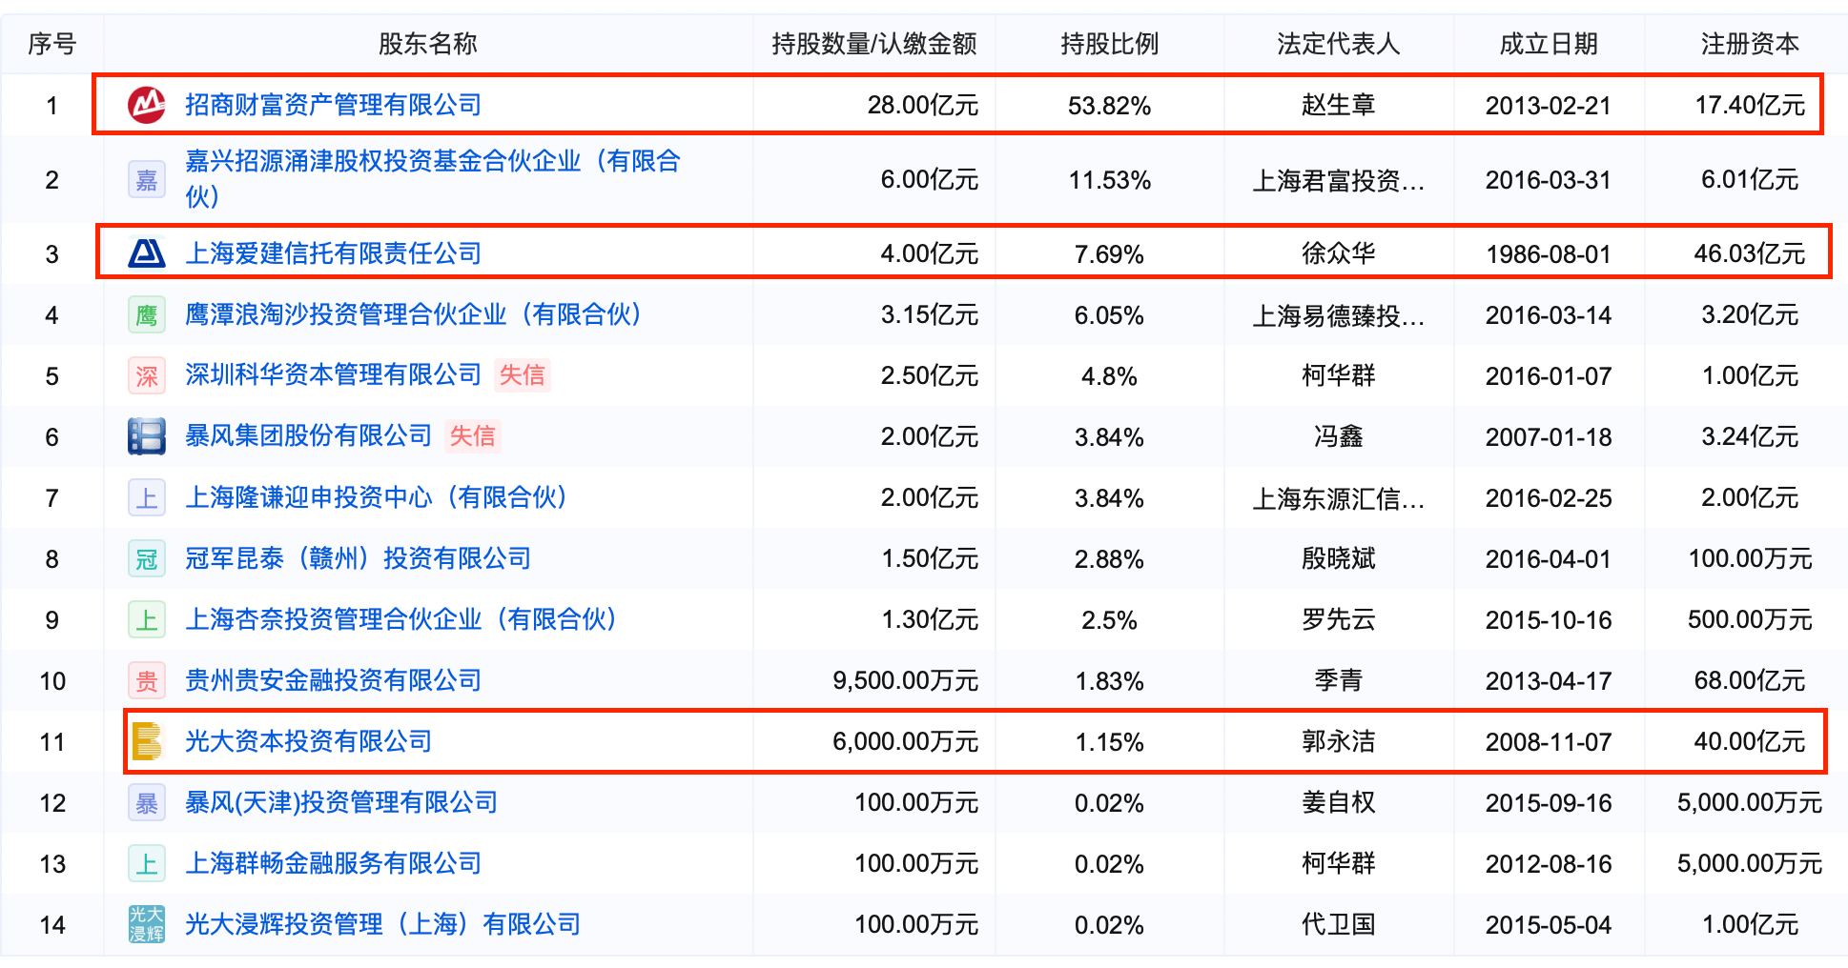
Task: Click the 嘉兴招源涌津 logo icon with 嘉 character
Action: point(147,180)
